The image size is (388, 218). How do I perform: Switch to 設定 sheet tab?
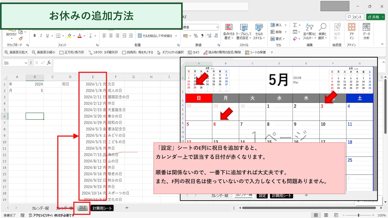point(83,208)
